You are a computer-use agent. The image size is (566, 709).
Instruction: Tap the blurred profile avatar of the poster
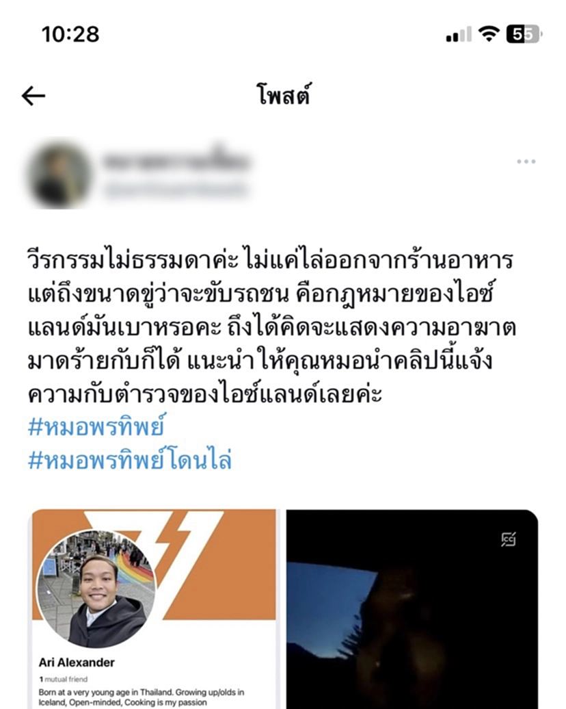[59, 175]
